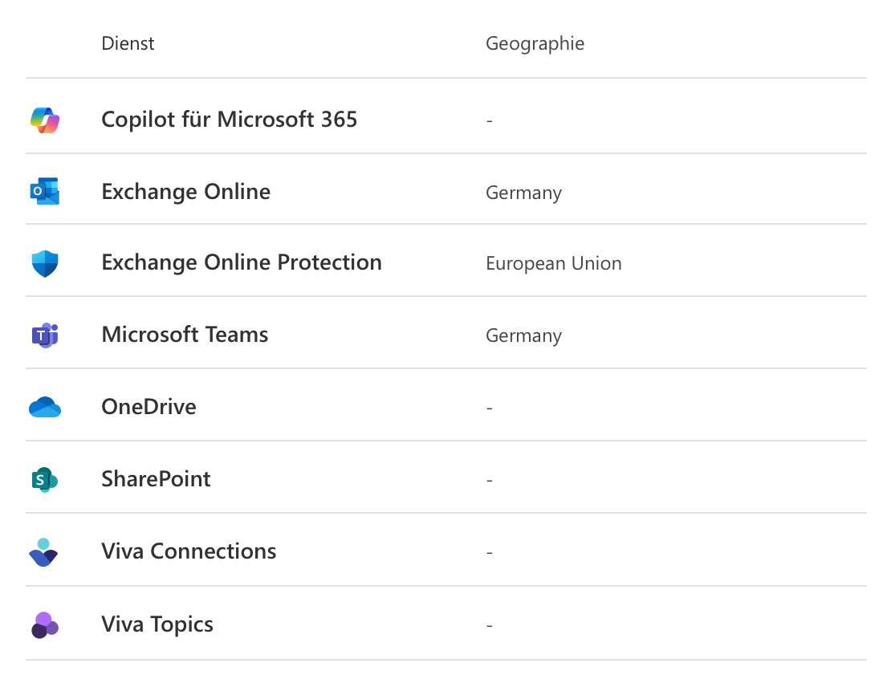Click the Viva Connections icon
891x687 pixels.
43,552
